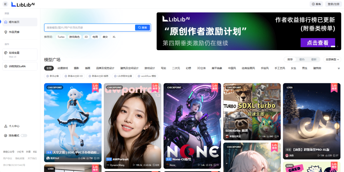Click the 孤辰Null author avatar

[x=48, y=158]
